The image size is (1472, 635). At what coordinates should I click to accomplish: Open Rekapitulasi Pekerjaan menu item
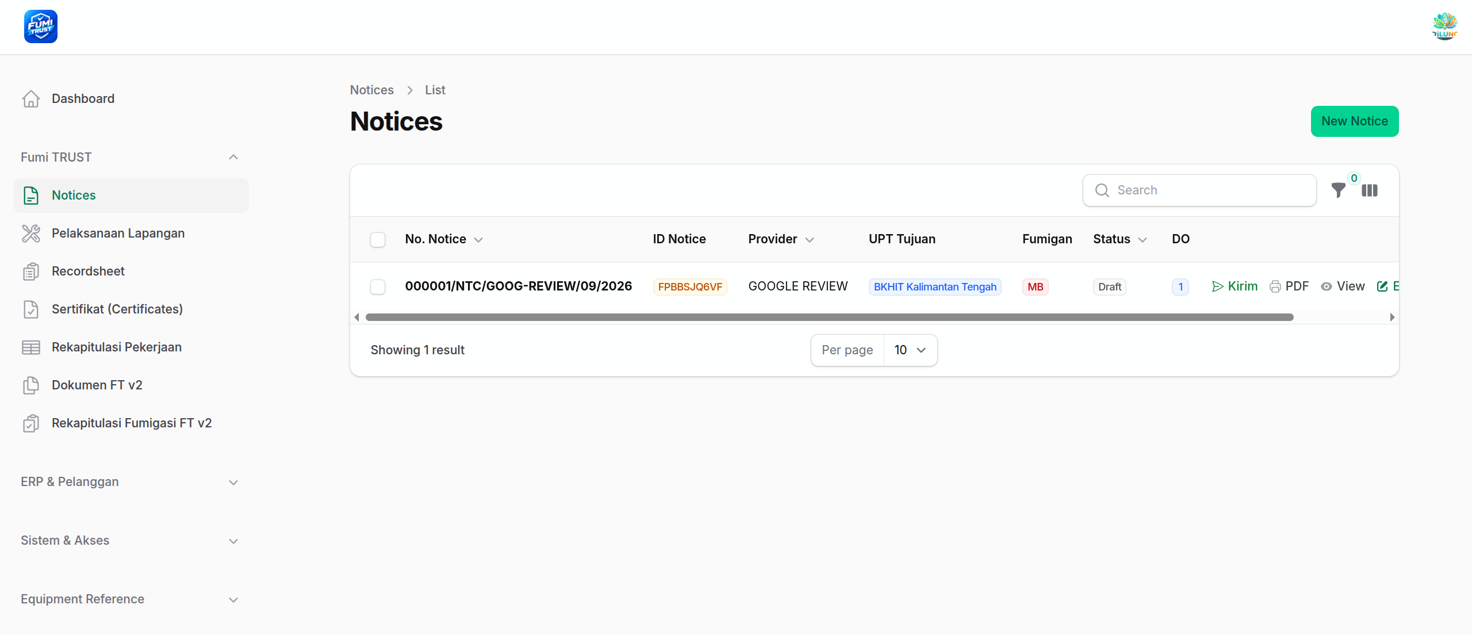tap(132, 347)
